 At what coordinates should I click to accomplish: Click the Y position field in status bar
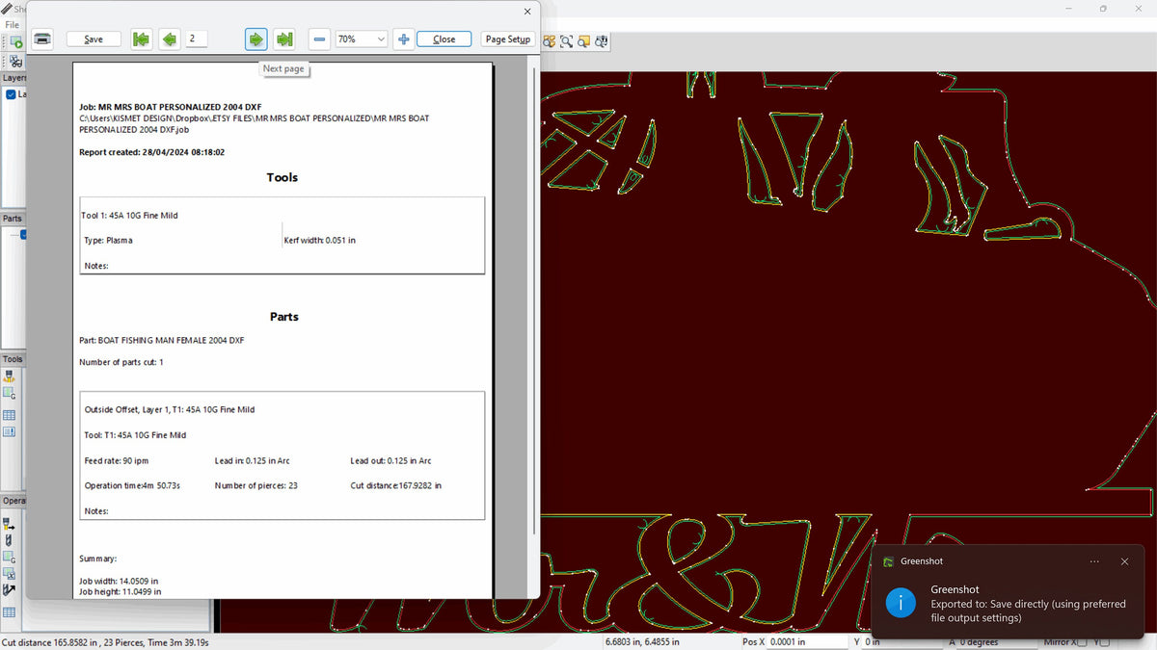tap(901, 641)
